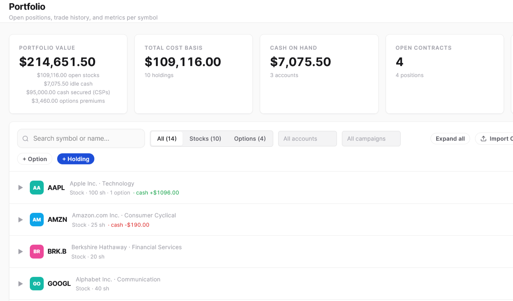Click the '4 positions' text
Image resolution: width=513 pixels, height=301 pixels.
(x=410, y=75)
